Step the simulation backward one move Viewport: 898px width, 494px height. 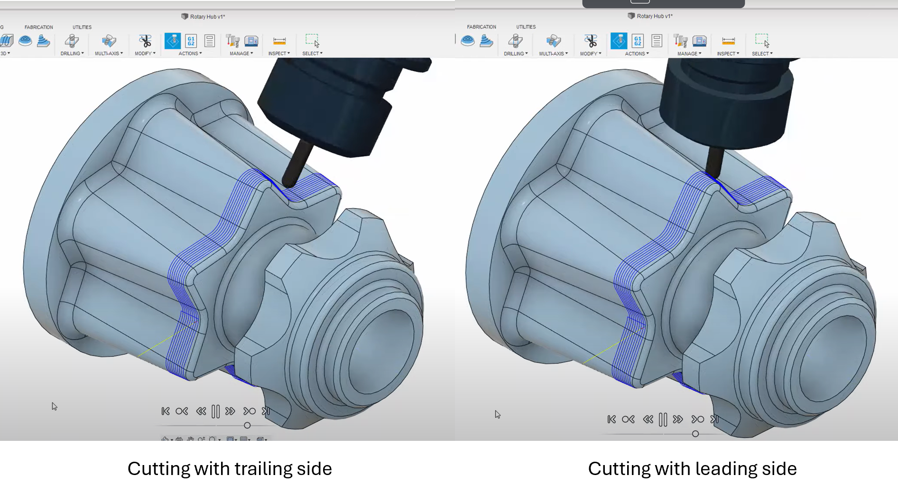[182, 411]
